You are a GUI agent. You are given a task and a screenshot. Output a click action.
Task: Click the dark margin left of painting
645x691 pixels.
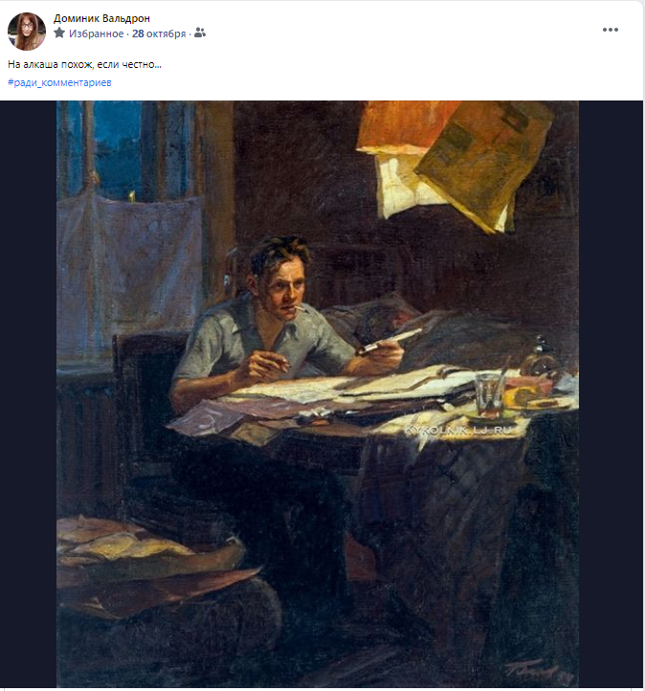pyautogui.click(x=28, y=394)
